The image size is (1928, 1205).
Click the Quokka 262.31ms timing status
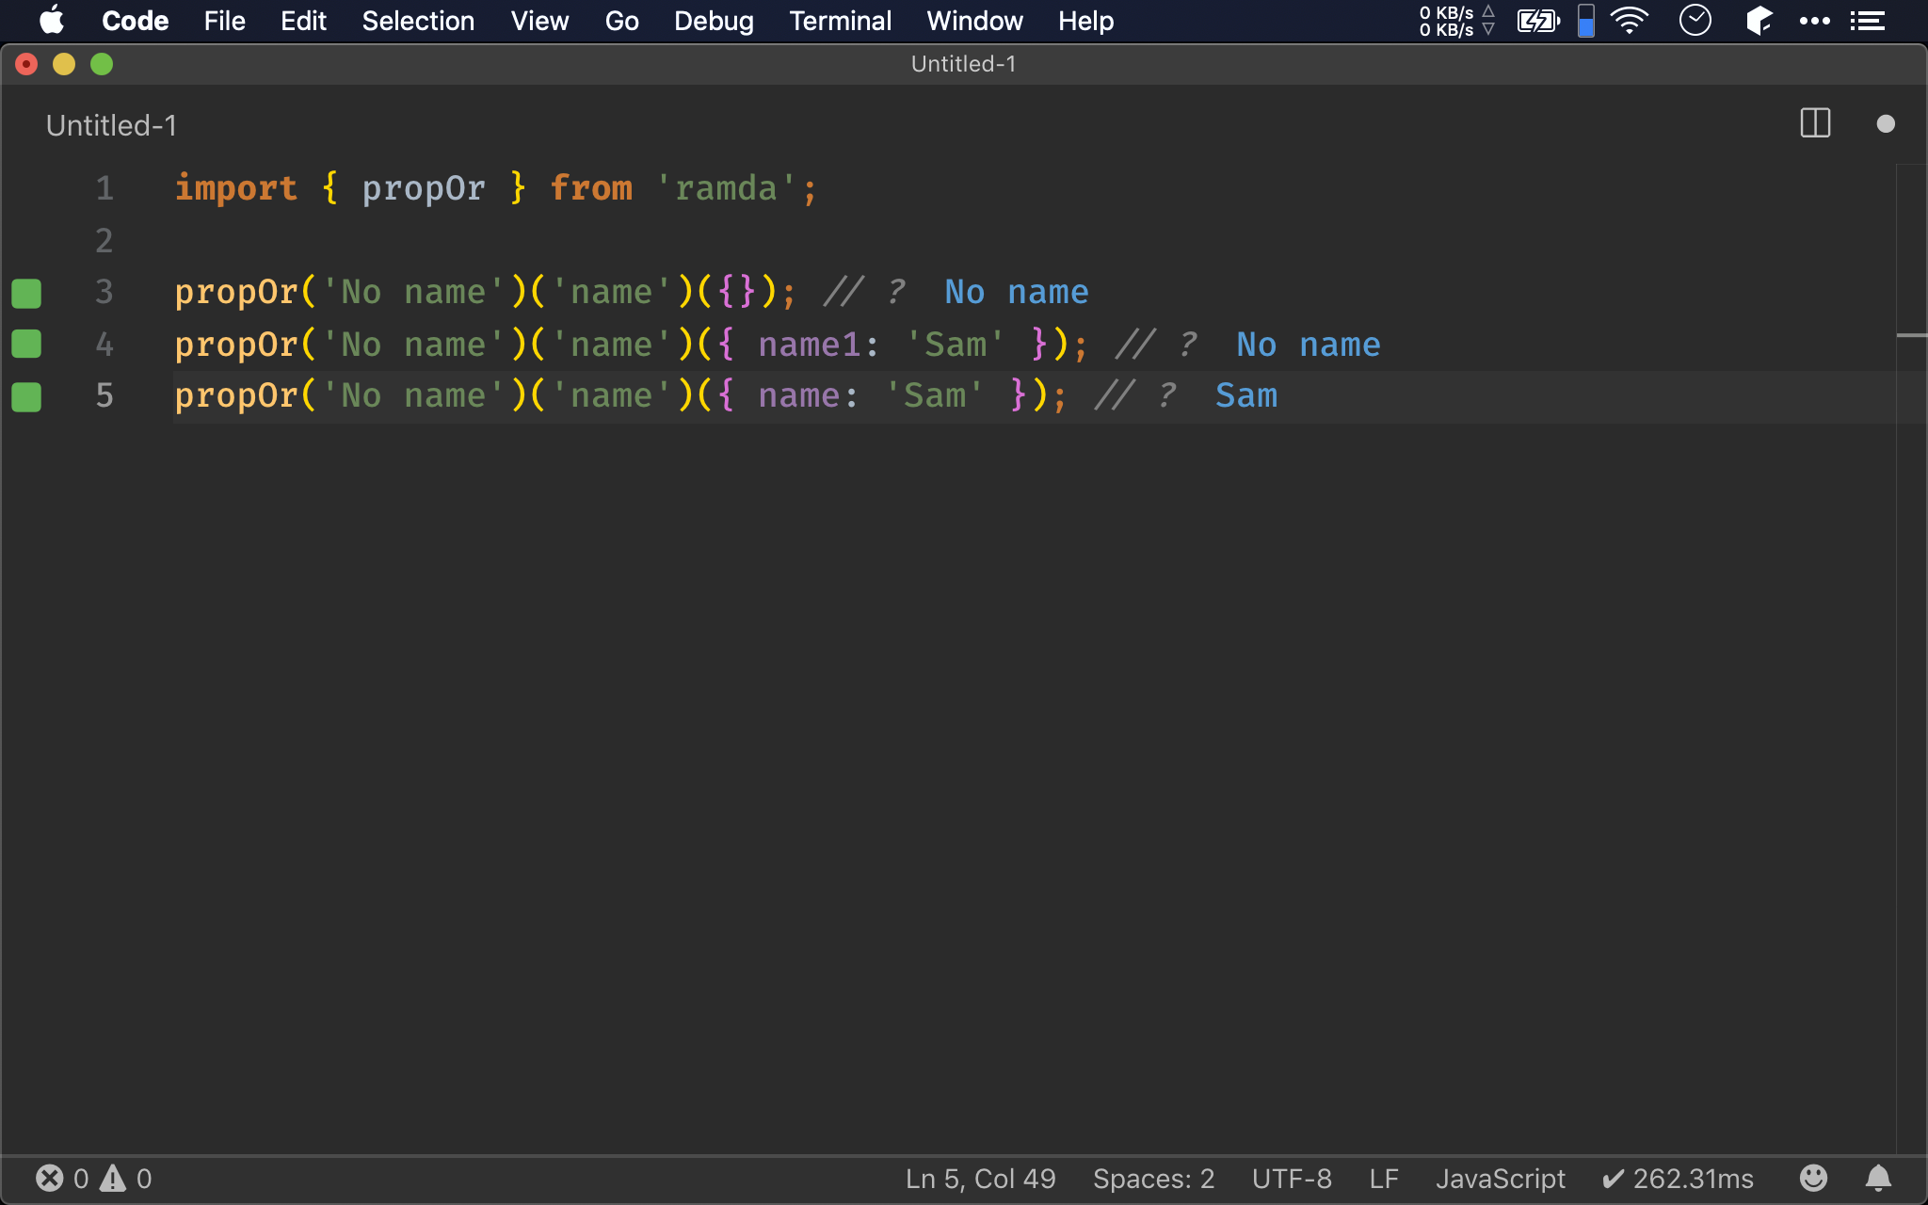(1678, 1179)
